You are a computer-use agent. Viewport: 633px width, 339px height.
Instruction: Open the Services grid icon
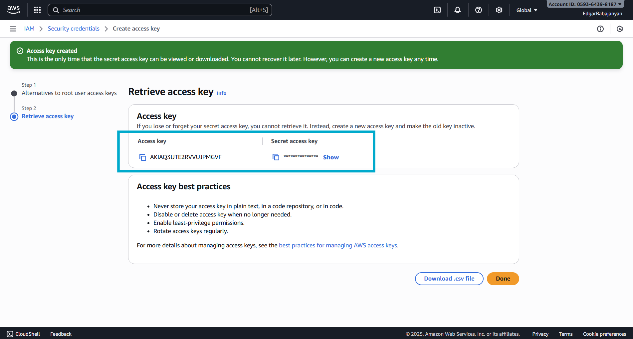(37, 10)
